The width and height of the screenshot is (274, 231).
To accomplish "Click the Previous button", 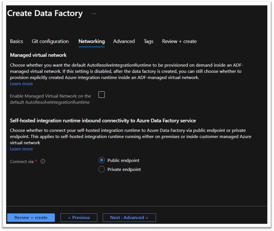I will tap(79, 217).
